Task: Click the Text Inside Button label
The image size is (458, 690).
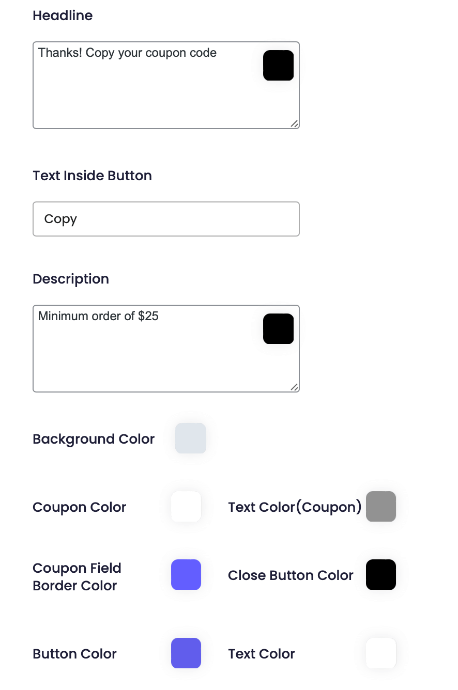Action: (92, 176)
